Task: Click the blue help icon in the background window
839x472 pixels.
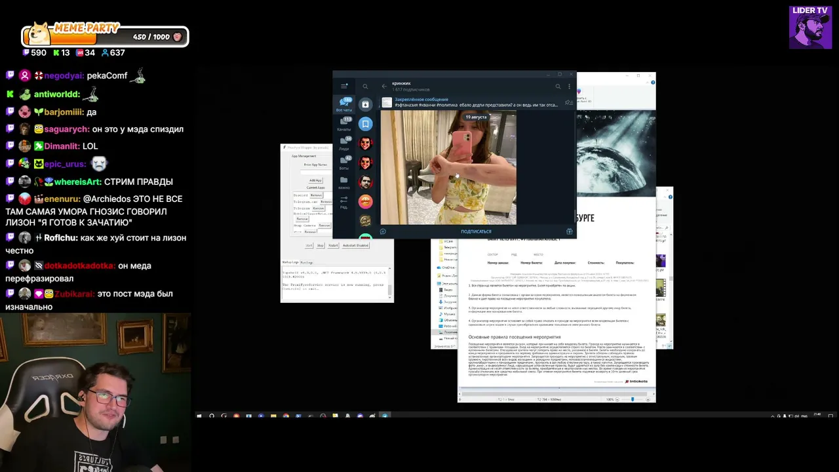Action: point(653,83)
